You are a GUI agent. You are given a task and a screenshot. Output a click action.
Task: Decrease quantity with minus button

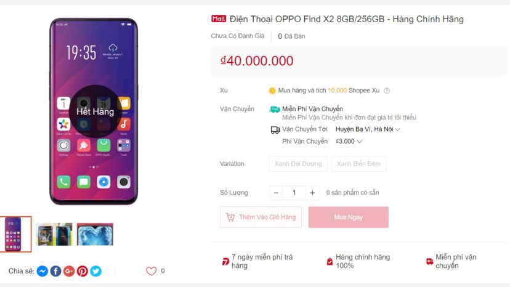[276, 193]
